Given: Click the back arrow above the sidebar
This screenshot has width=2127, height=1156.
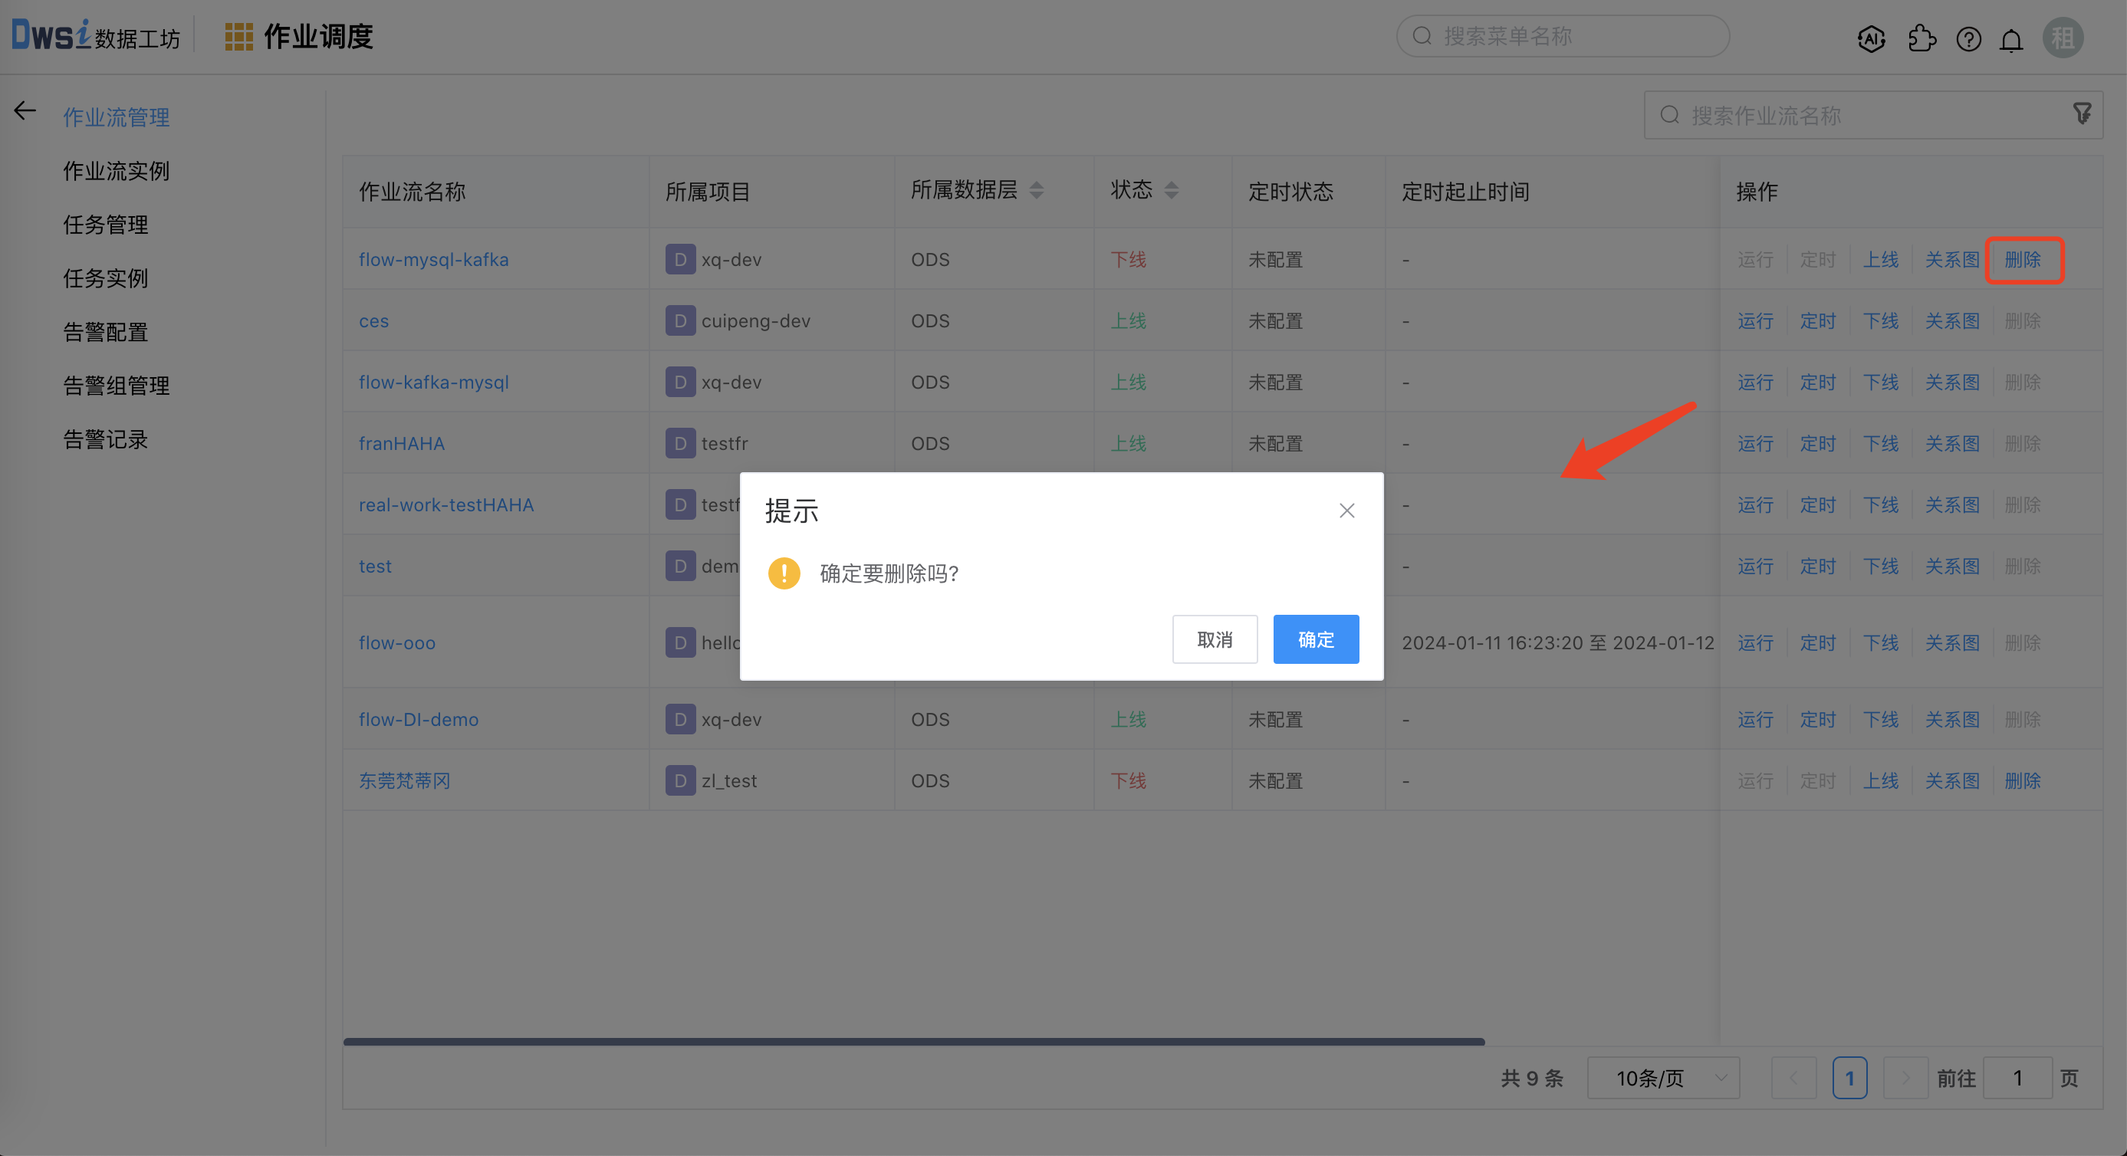Looking at the screenshot, I should 24,110.
